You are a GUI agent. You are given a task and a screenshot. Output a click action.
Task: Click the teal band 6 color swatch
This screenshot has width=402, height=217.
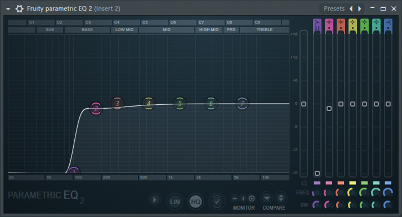tap(376, 183)
